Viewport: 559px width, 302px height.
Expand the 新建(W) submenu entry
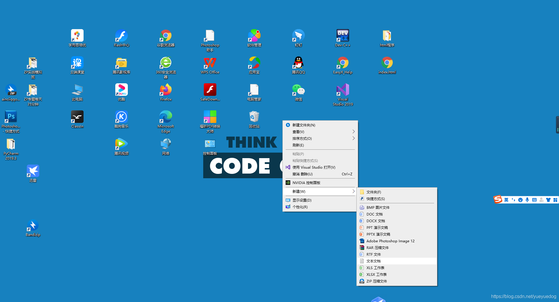tap(320, 192)
